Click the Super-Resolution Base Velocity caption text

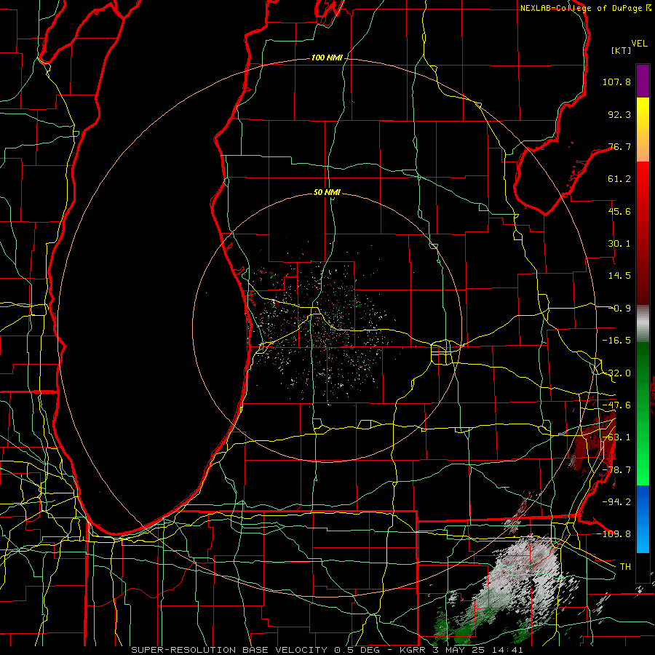click(327, 650)
